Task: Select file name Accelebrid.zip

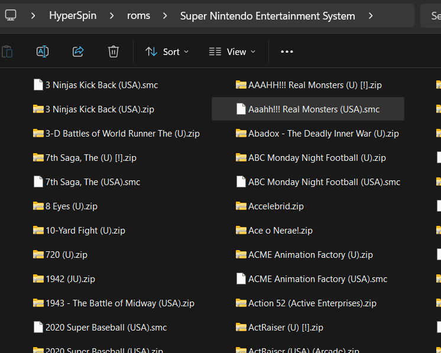Action: point(276,206)
